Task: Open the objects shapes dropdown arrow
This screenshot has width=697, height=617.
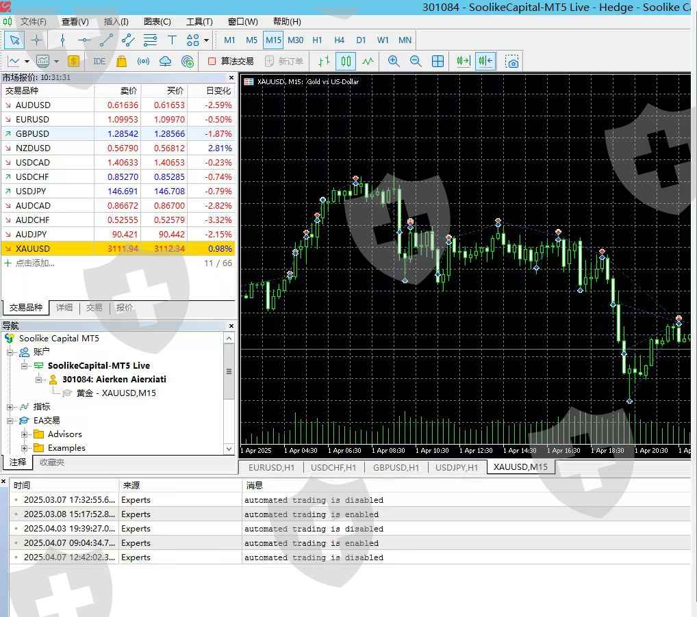Action: point(206,40)
